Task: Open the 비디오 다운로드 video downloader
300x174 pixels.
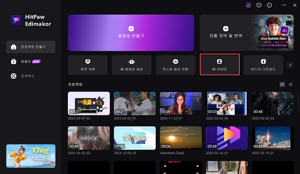Action: coord(263,65)
